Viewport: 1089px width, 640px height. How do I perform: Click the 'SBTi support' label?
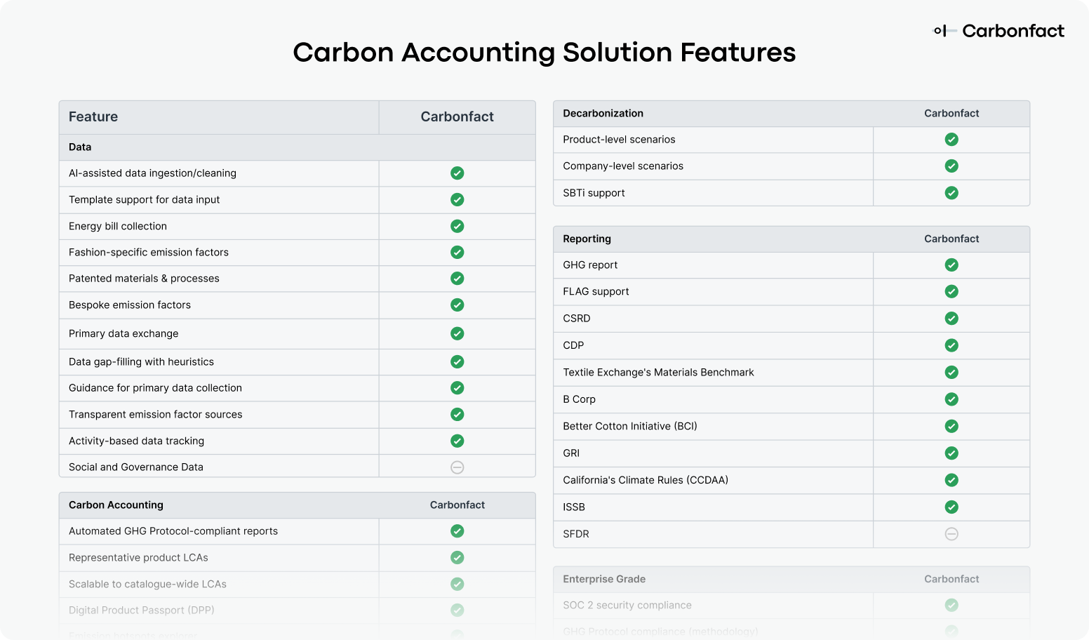(594, 193)
